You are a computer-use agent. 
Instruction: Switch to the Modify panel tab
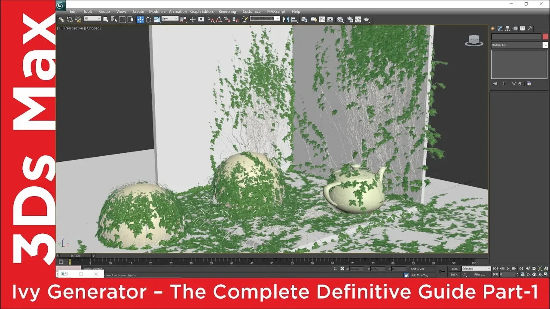point(500,28)
